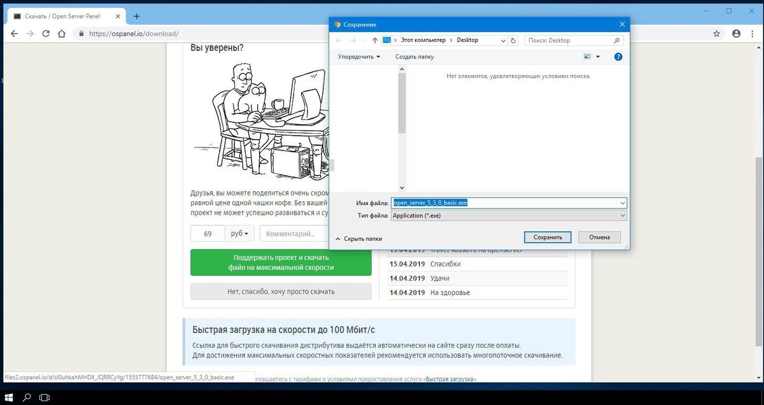Screen dimensions: 764x405
Task: Click Chrome address bar ospanel.io/download
Action: click(x=388, y=33)
